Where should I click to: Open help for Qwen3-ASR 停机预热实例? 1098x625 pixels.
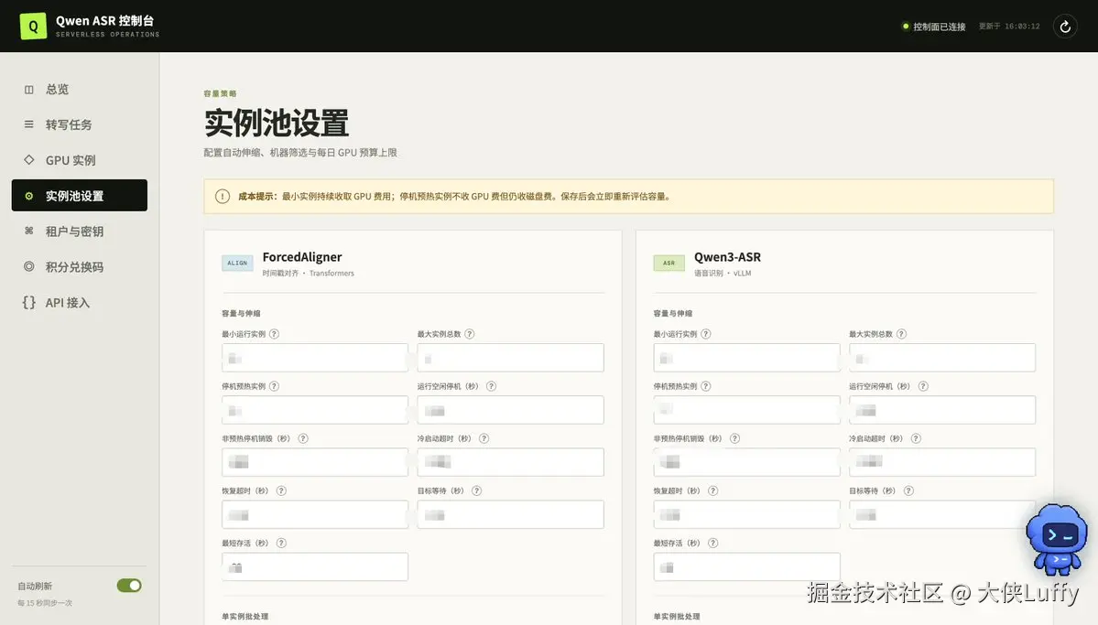[x=706, y=386]
